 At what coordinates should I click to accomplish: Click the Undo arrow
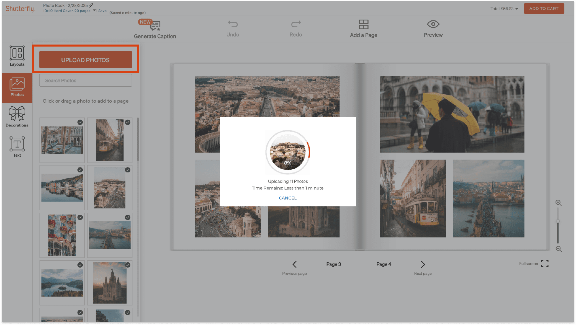point(233,24)
